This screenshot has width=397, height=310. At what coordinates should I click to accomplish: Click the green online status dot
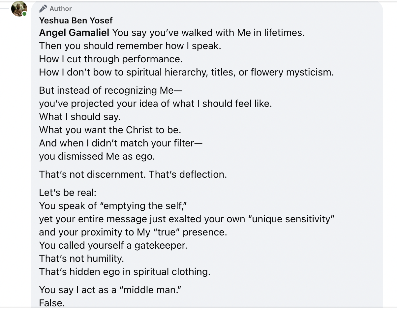click(24, 14)
